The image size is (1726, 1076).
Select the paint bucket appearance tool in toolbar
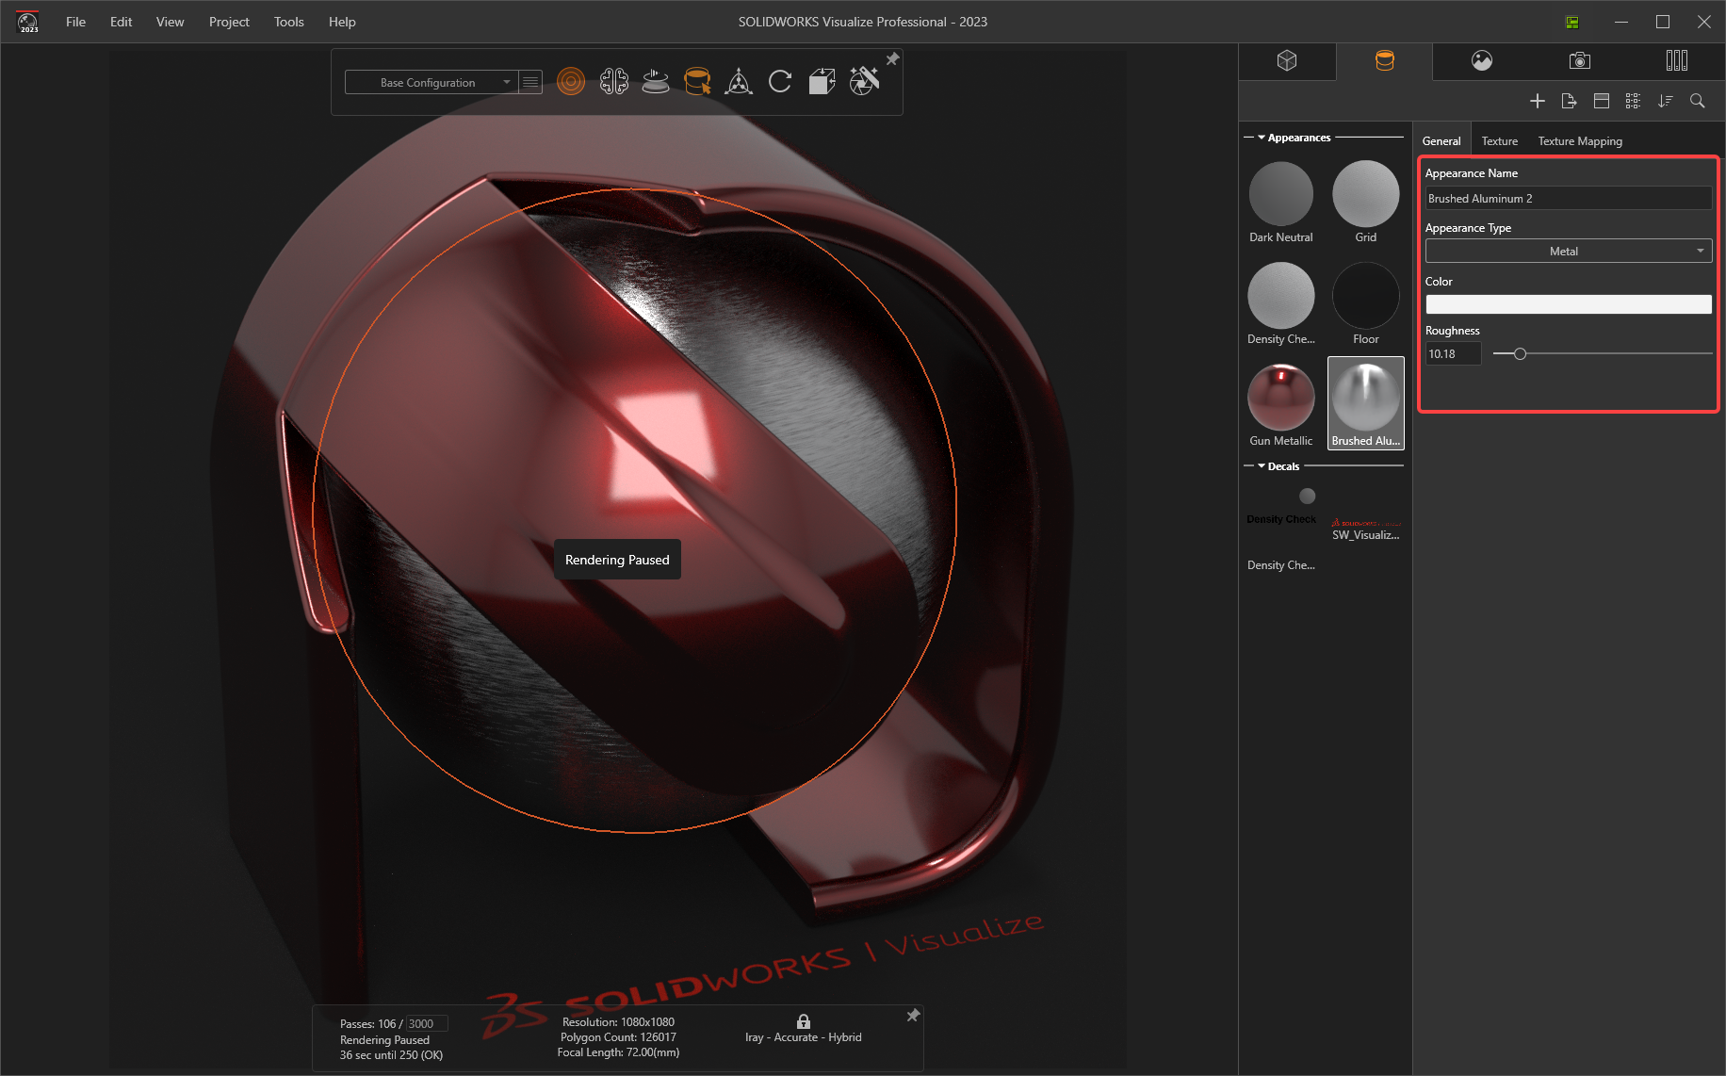(x=698, y=82)
